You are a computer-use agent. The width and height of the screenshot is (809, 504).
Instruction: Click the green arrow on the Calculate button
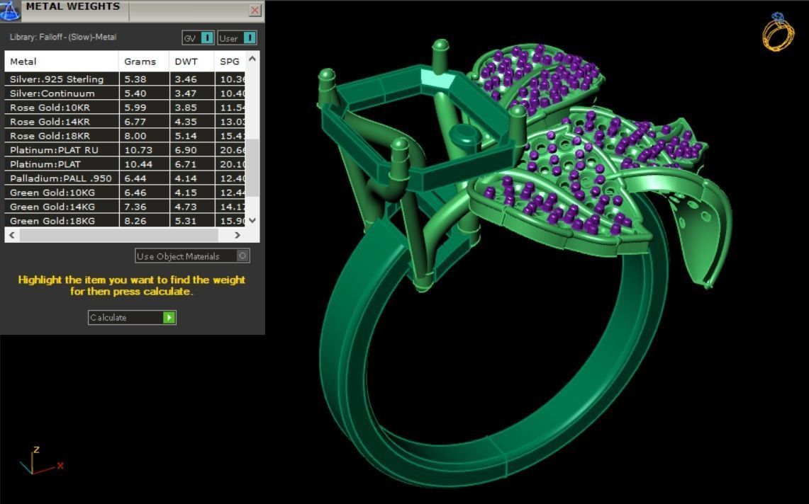click(x=169, y=317)
